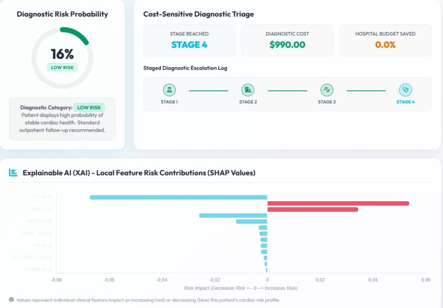
Task: Click the '16%' risk value
Action: point(62,54)
